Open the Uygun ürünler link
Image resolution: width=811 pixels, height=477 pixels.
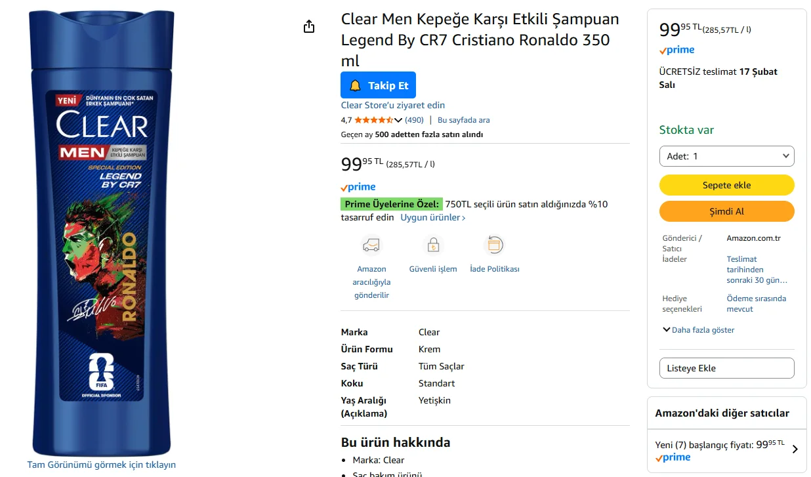pyautogui.click(x=433, y=218)
